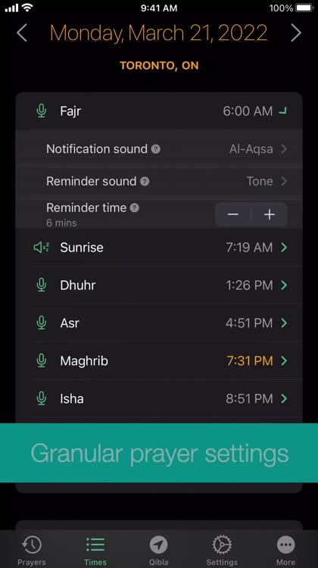Tap the Sunrise muted speaker icon

tap(42, 248)
